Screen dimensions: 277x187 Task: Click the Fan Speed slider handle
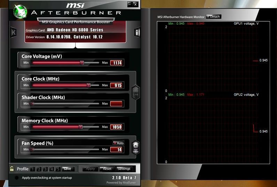(x=32, y=149)
